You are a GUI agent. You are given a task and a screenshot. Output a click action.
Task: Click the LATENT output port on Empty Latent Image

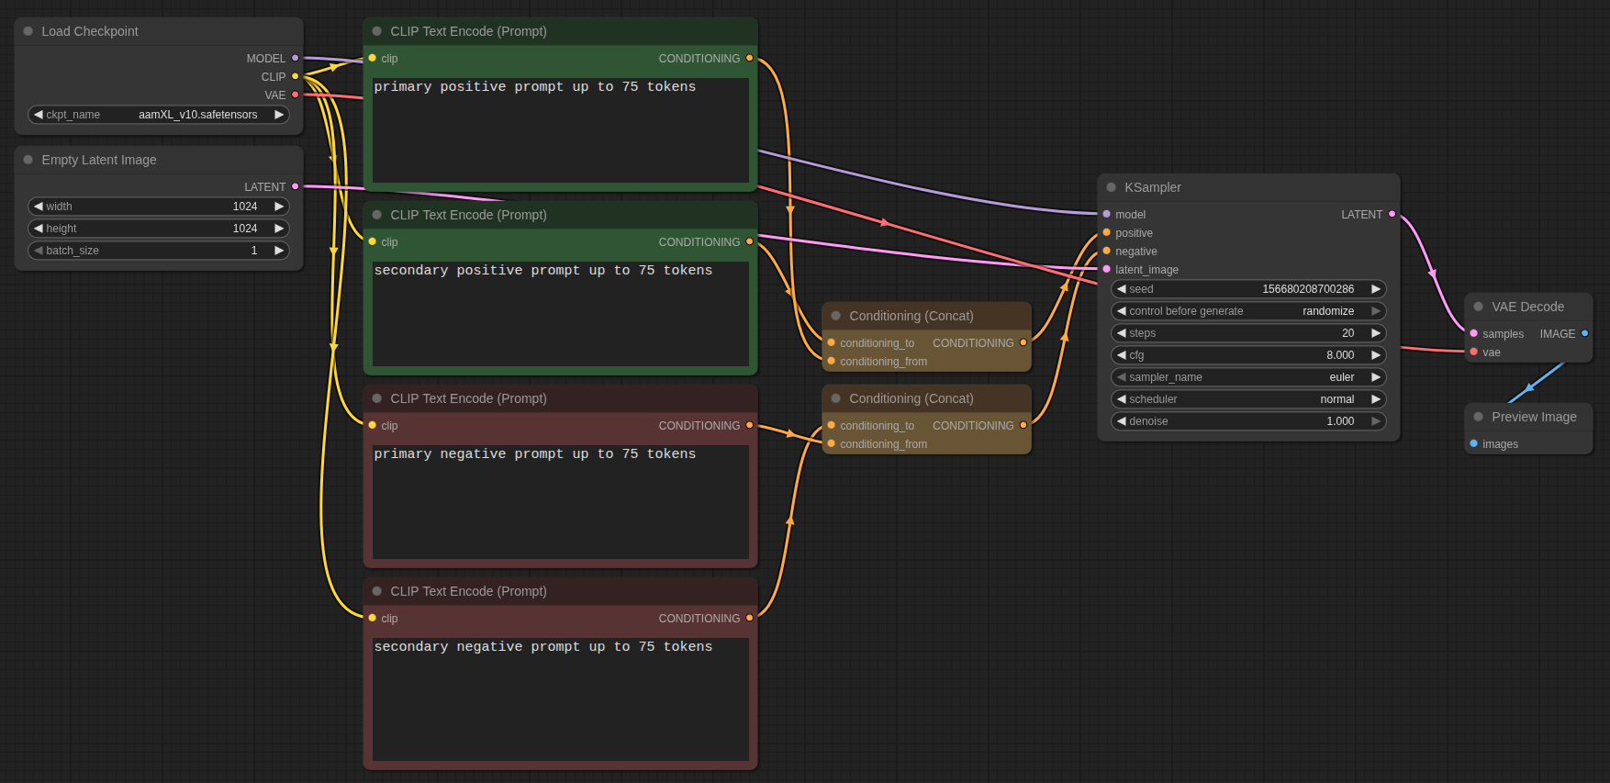tap(295, 186)
